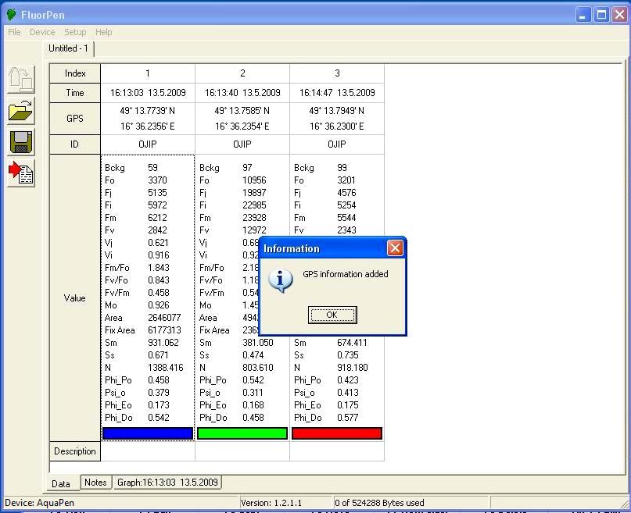The image size is (631, 513).
Task: Switch to the Graph:16:13:03 13.5.2009 tab
Action: pos(167,482)
